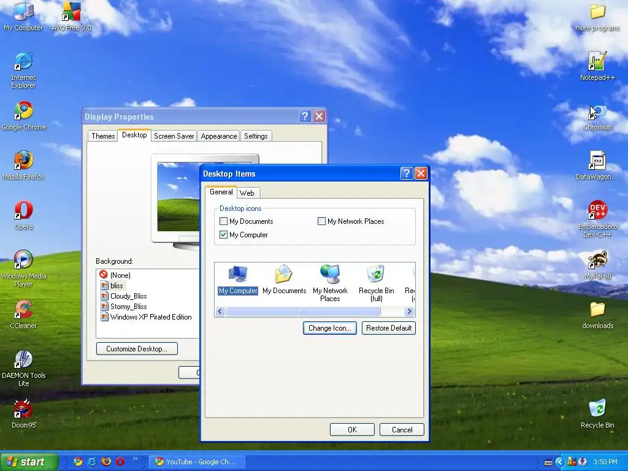Open Themes tab in Display Properties
Viewport: 628px width, 471px height.
click(103, 136)
